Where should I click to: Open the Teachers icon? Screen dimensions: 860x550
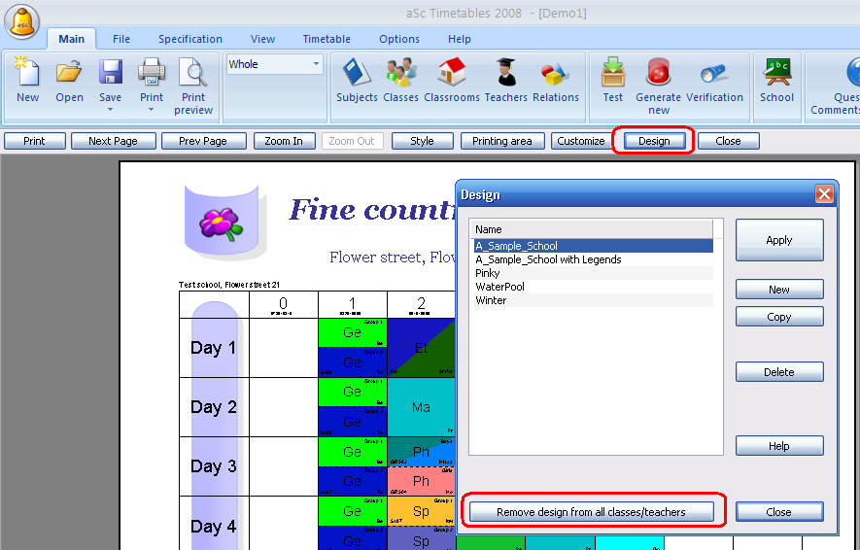(x=505, y=74)
